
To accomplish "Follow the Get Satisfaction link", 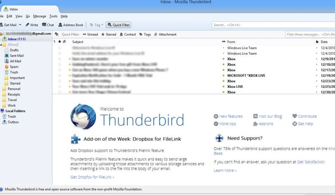I will click(x=311, y=162).
